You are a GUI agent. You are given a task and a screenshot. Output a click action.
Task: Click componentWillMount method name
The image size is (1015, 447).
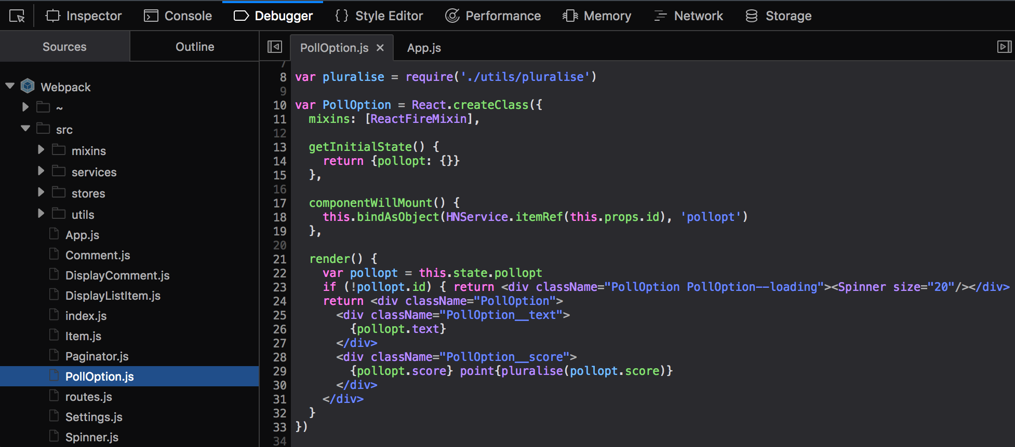370,203
